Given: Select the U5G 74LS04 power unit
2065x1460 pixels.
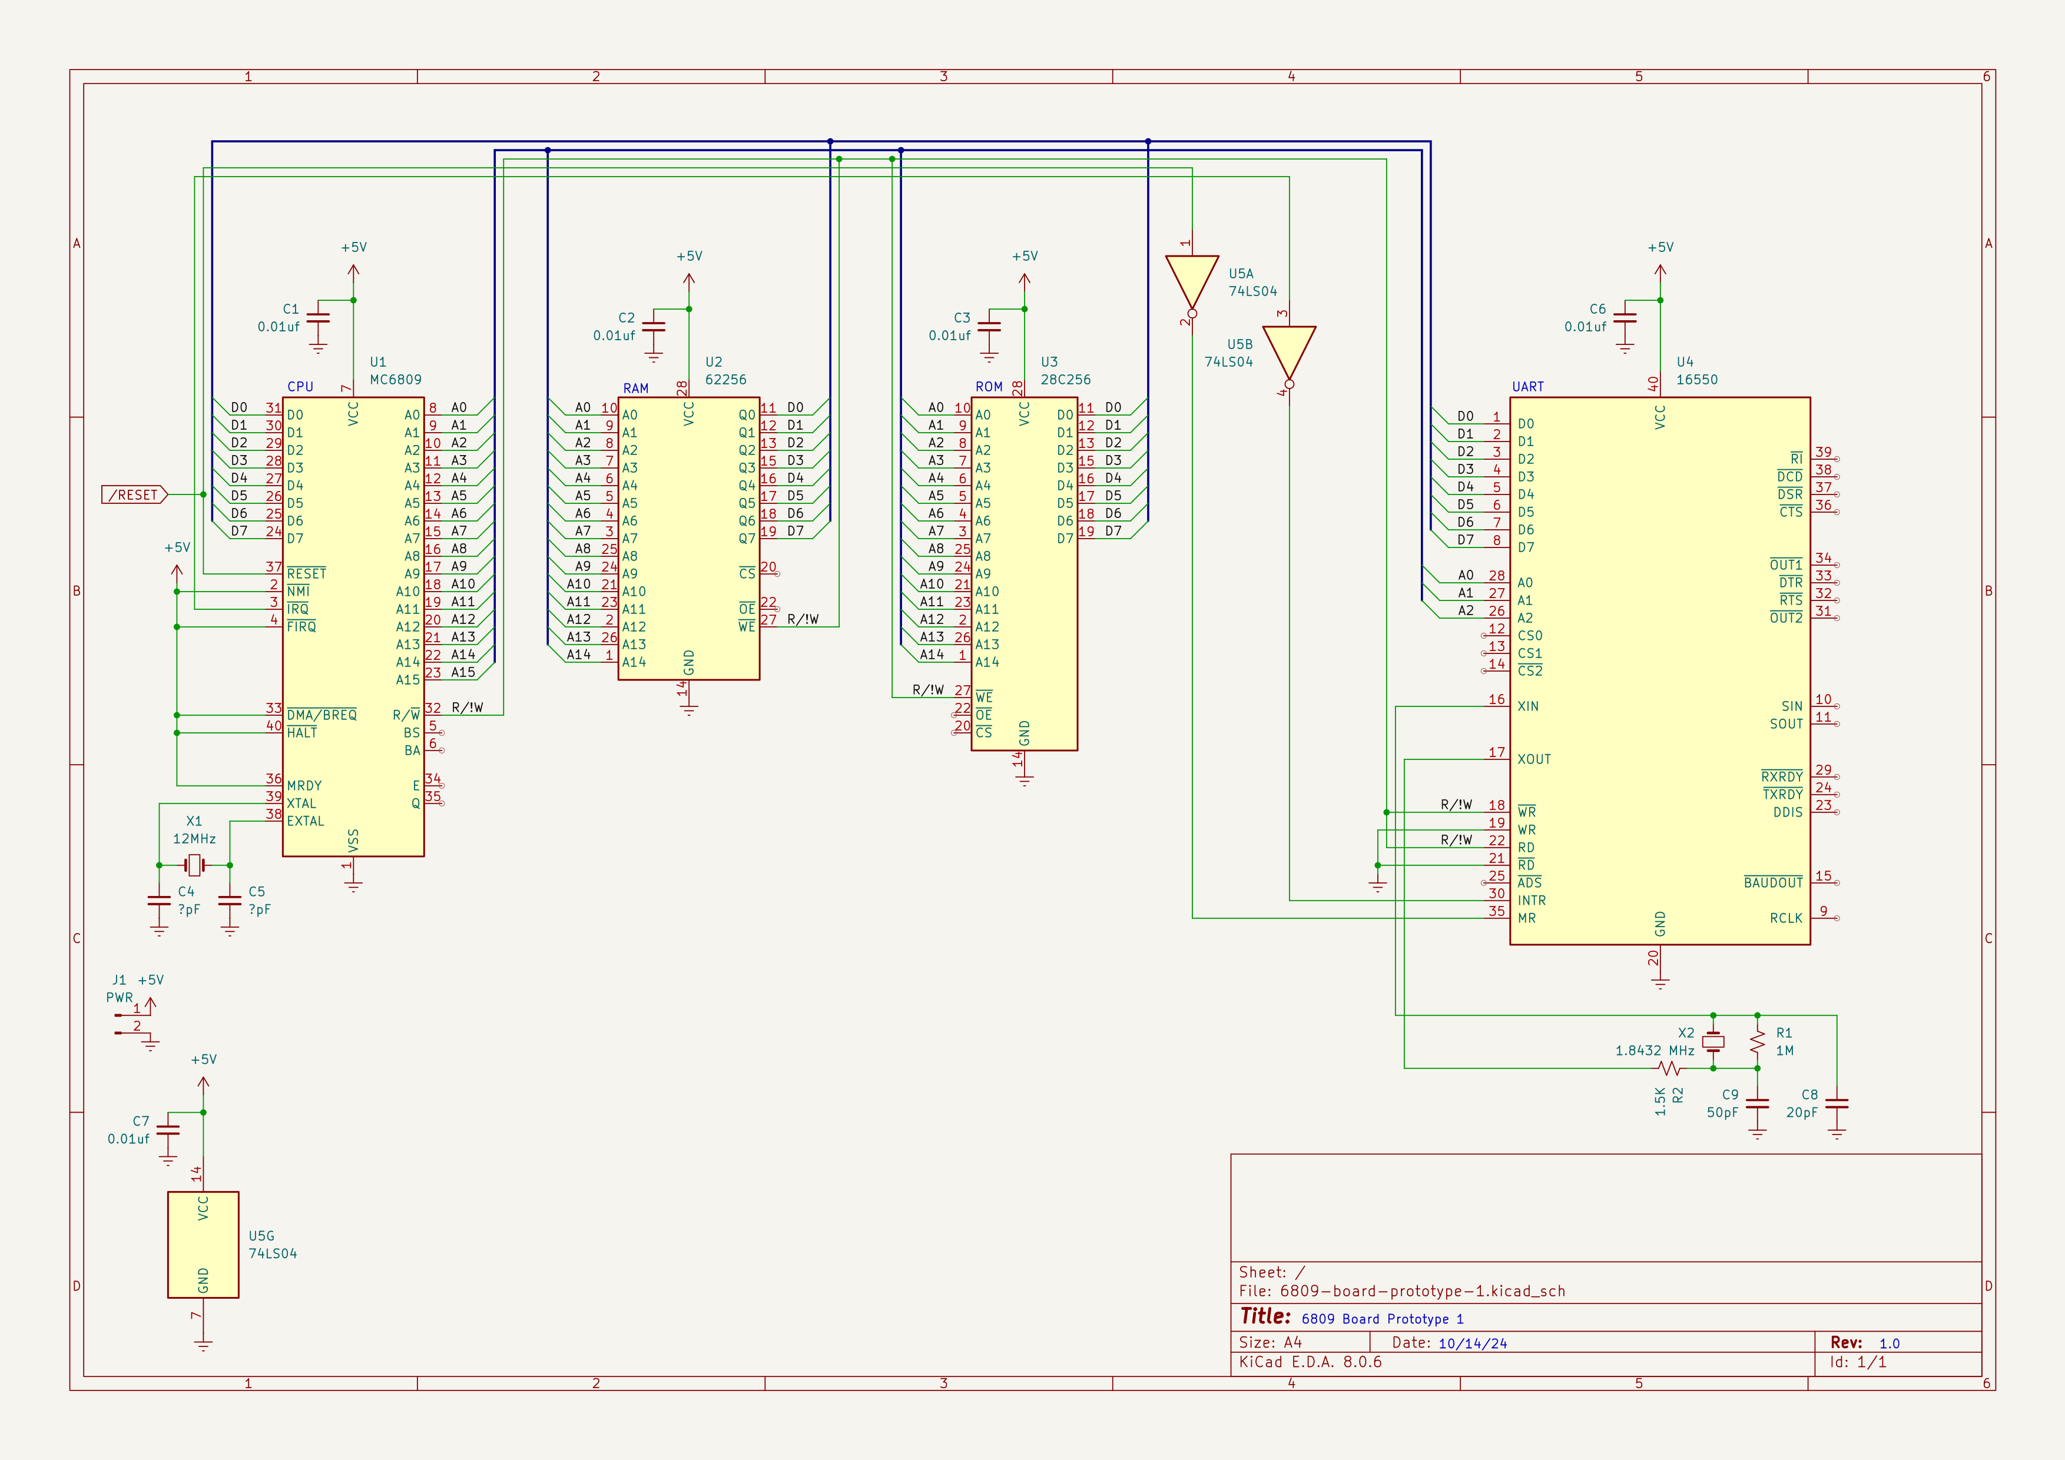Looking at the screenshot, I should [x=203, y=1244].
